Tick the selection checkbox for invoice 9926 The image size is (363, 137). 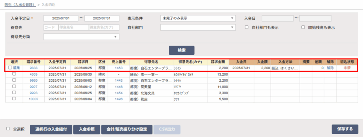click(14, 80)
